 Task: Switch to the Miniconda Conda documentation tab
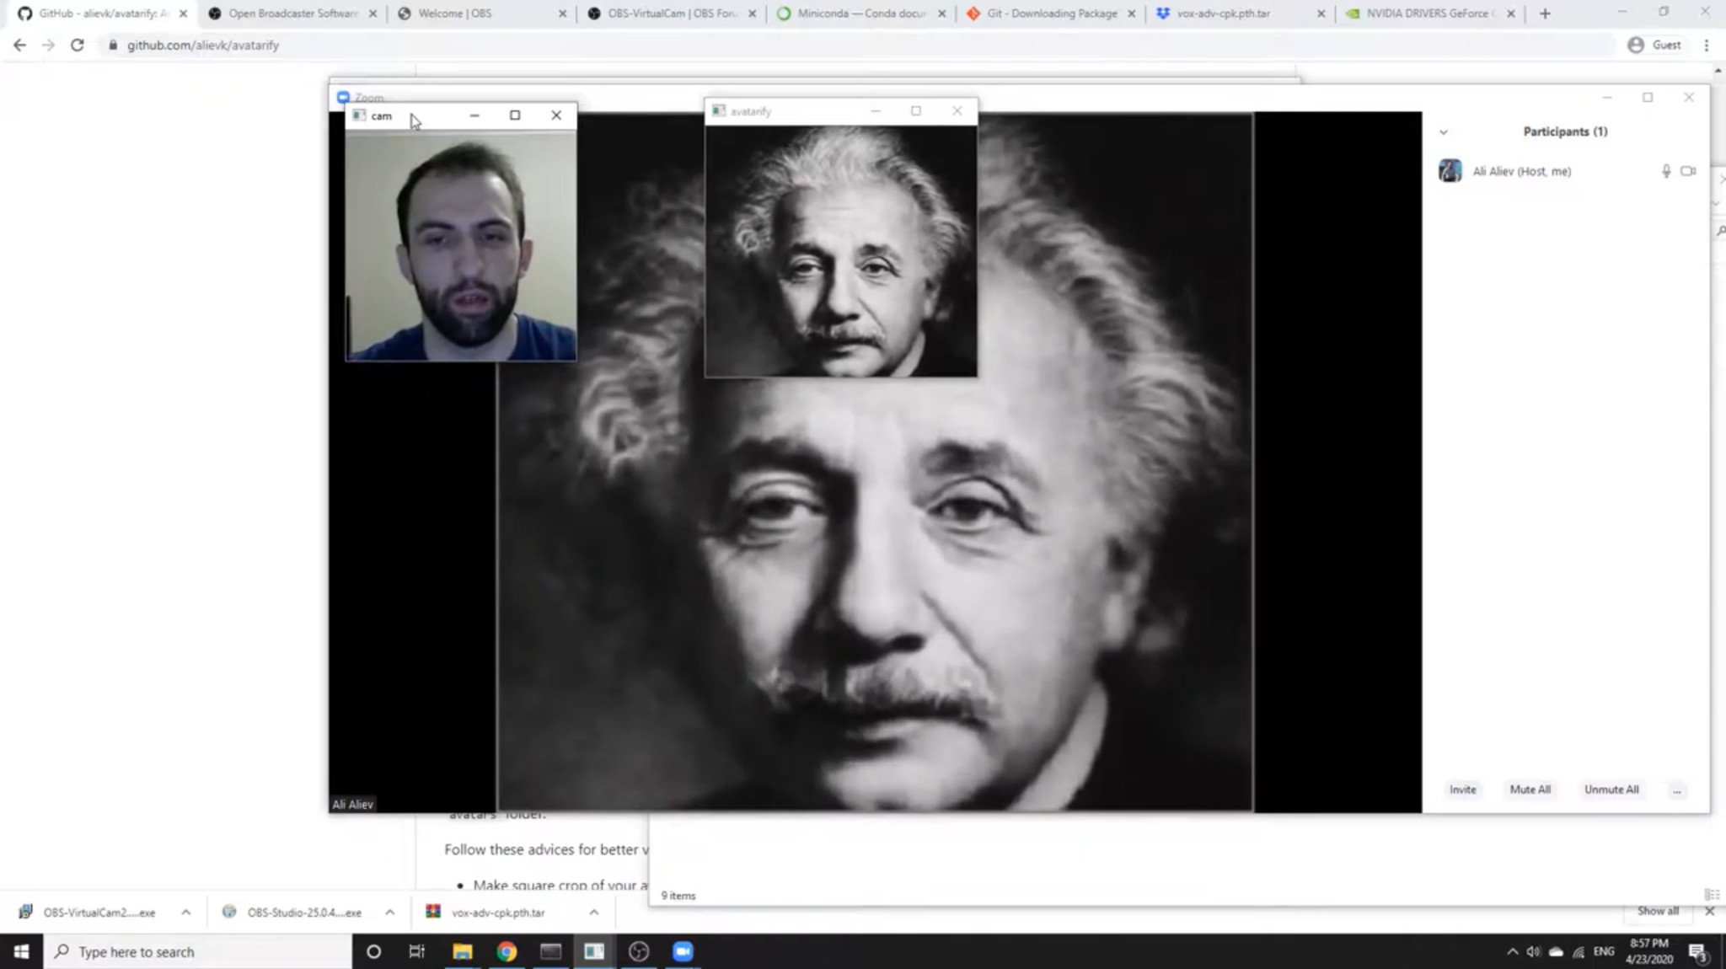(861, 13)
